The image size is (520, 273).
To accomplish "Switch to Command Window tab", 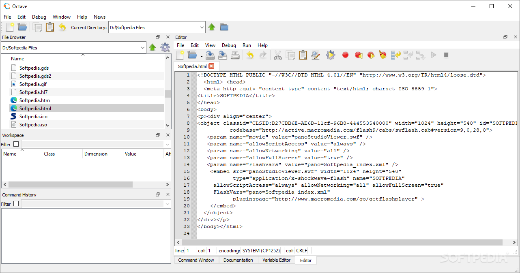I will click(196, 260).
